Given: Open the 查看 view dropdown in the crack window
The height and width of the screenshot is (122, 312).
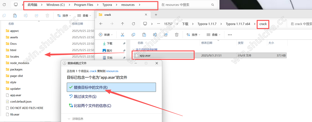Looking at the screenshot, I should [x=214, y=35].
